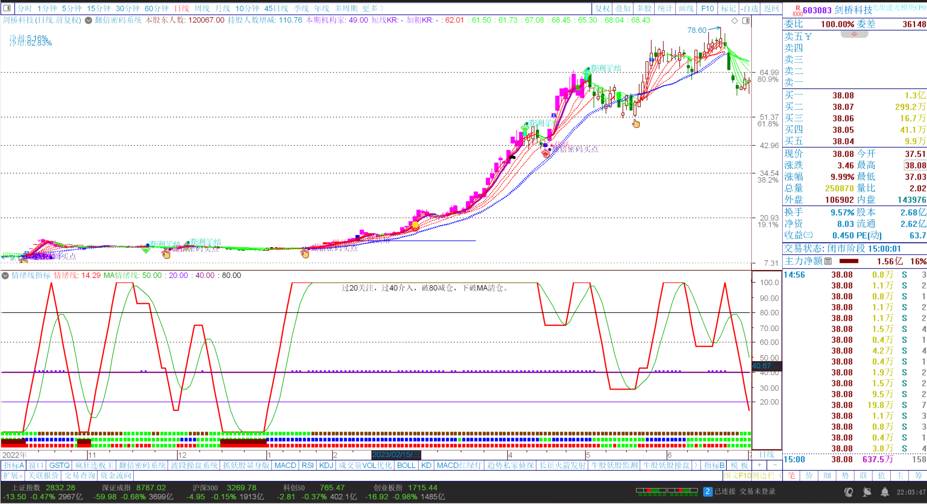Select the 波段操盘系统 indicator
Image resolution: width=927 pixels, height=504 pixels.
tap(194, 465)
